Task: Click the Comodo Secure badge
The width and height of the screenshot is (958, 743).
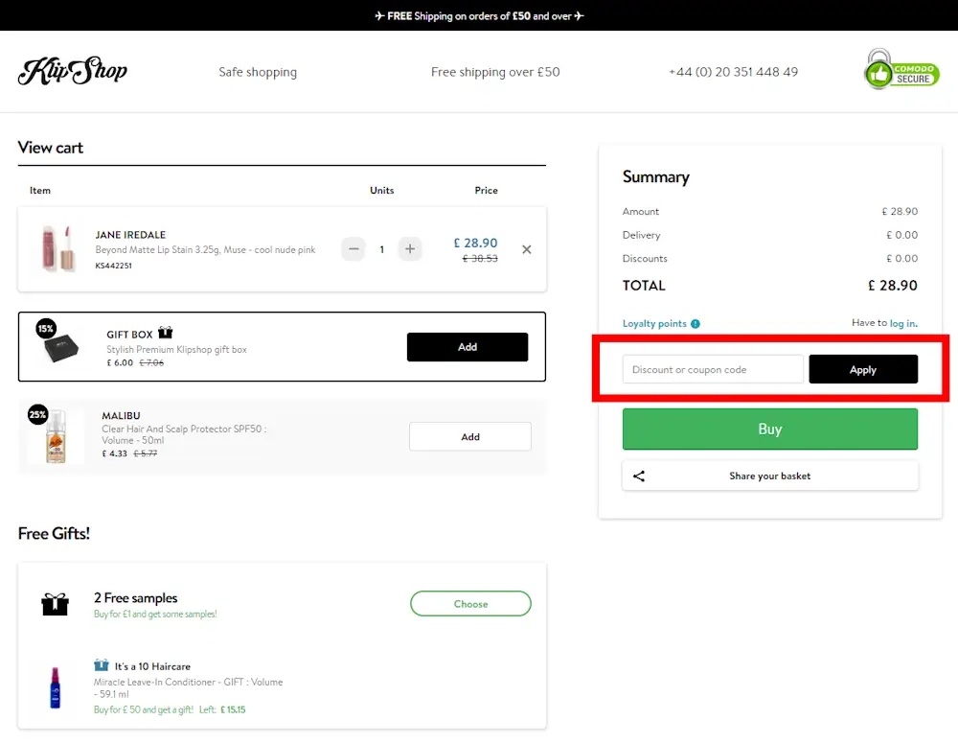Action: (x=901, y=70)
